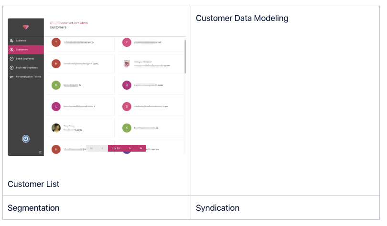Click the Real-time Segments icon
The width and height of the screenshot is (387, 226).
[11, 67]
